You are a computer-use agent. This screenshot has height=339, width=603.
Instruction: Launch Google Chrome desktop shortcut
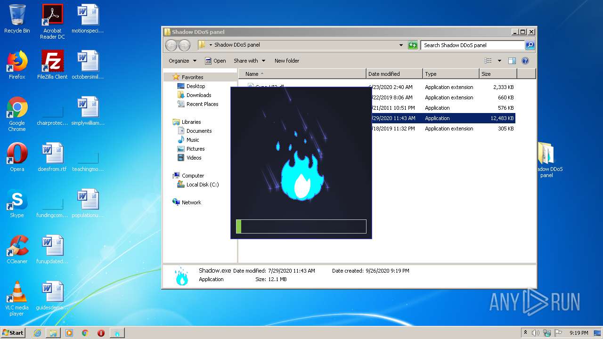pos(17,114)
